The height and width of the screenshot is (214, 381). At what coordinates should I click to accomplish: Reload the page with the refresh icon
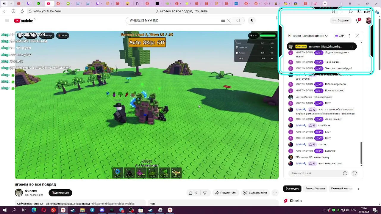22,11
